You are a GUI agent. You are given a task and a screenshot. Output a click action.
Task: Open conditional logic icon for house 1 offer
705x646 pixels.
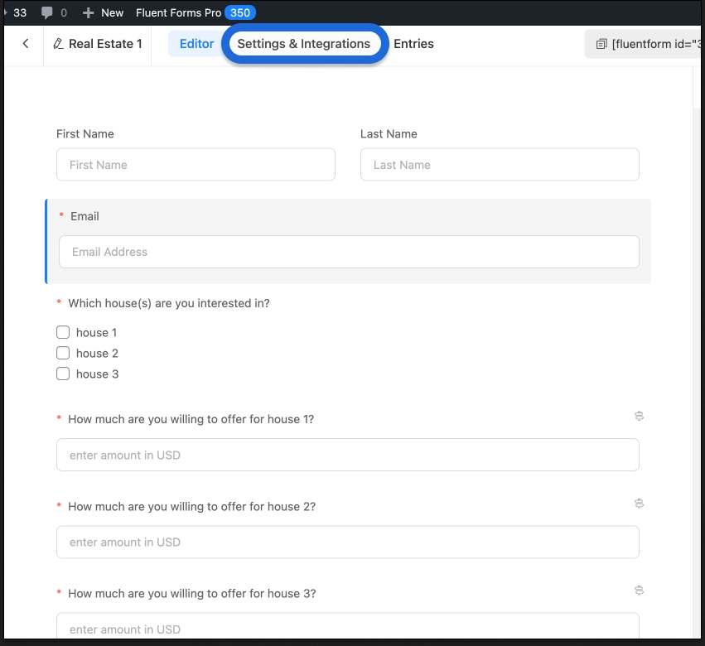[639, 416]
